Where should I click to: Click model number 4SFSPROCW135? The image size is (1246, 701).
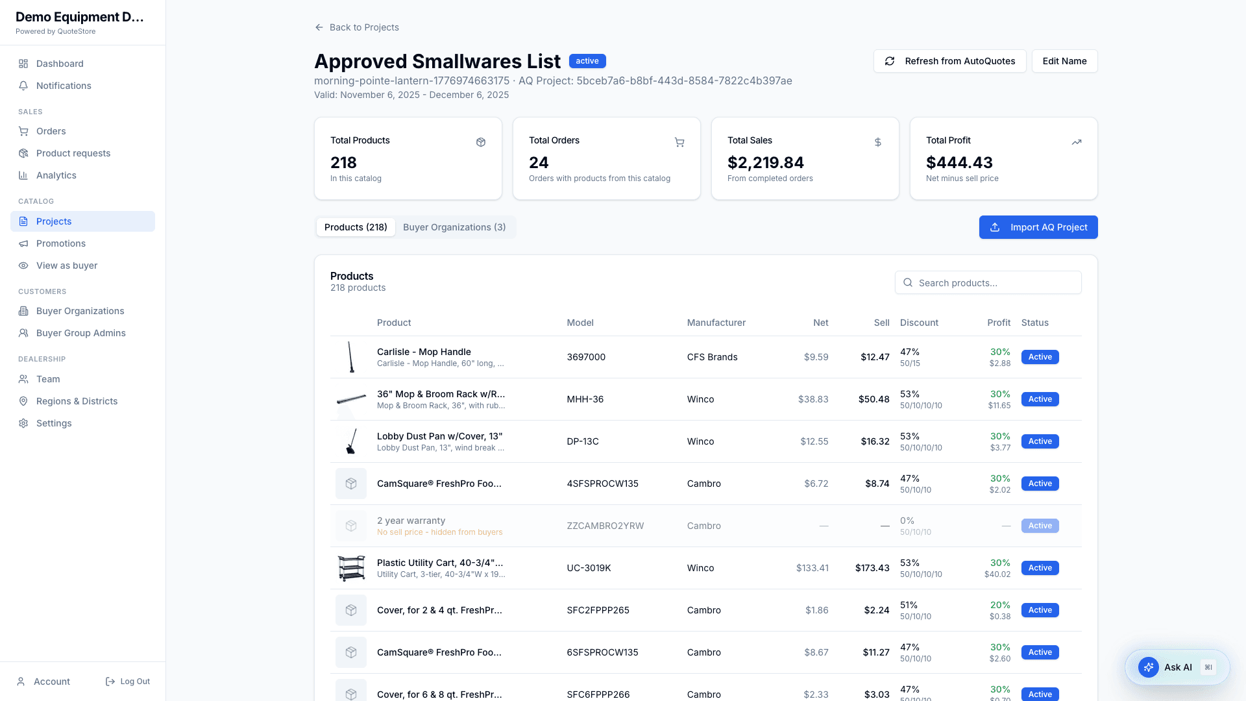[602, 484]
